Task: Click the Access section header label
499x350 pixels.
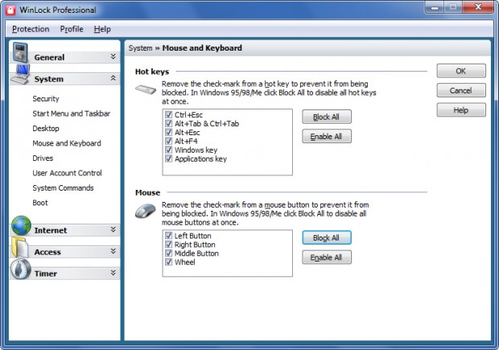Action: [x=47, y=252]
